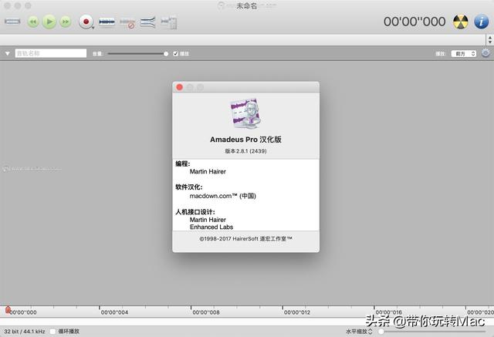This screenshot has width=494, height=337.
Task: Click the up/down stepper below the Info icon
Action: coord(489,39)
